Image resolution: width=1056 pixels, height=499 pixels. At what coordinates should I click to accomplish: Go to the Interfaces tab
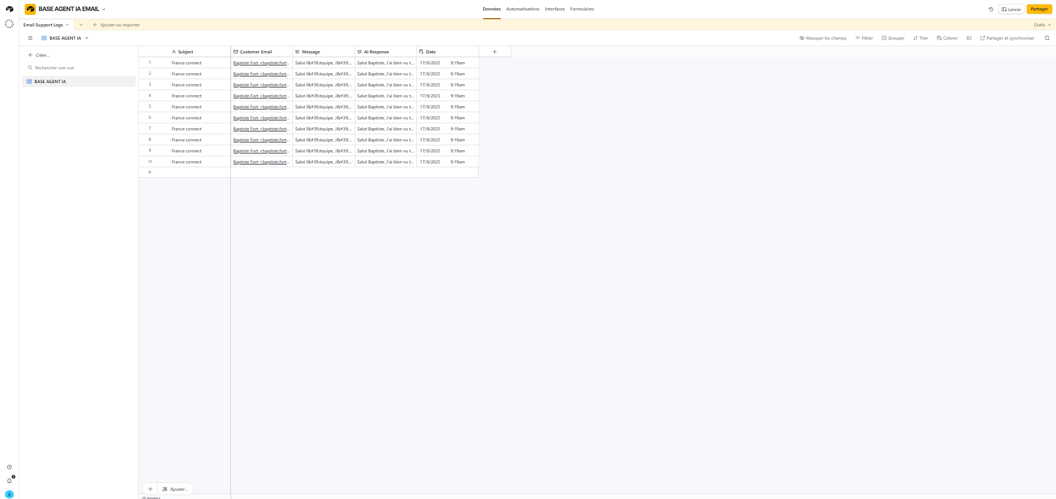555,9
